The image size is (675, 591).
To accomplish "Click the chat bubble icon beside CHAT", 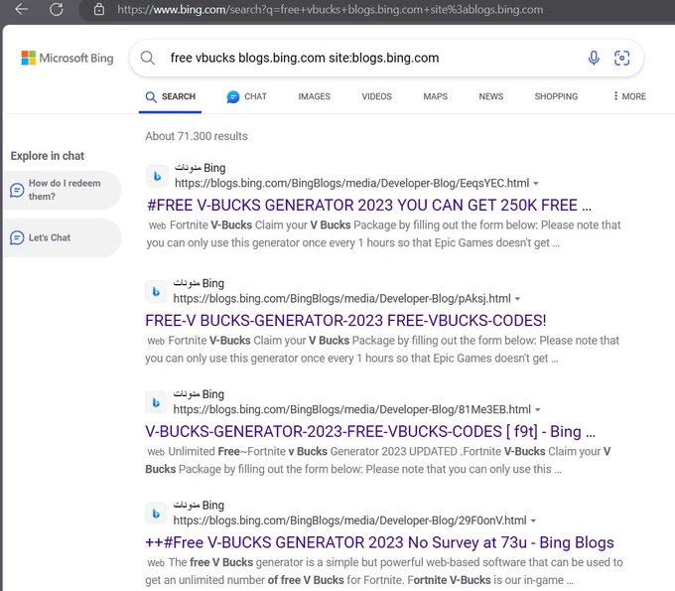I will (x=233, y=97).
